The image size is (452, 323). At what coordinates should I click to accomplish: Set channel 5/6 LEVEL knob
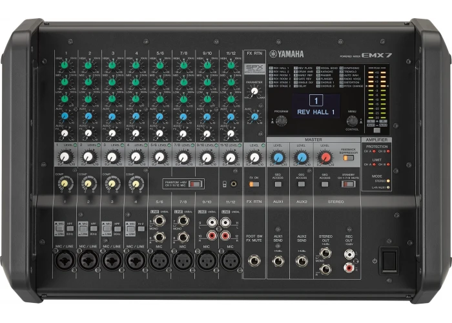click(x=159, y=157)
